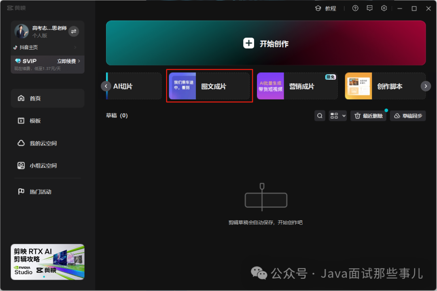The width and height of the screenshot is (437, 291).
Task: Click the user profile avatar
Action: [21, 31]
